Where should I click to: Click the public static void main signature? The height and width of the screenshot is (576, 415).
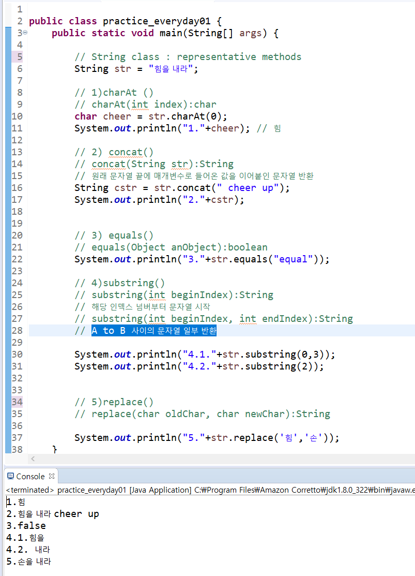click(x=165, y=33)
